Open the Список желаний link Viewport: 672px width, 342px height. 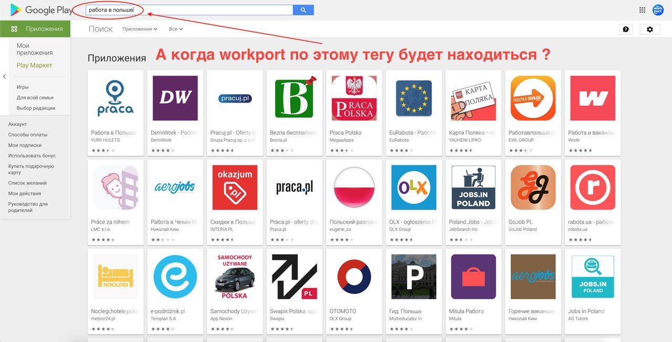27,183
